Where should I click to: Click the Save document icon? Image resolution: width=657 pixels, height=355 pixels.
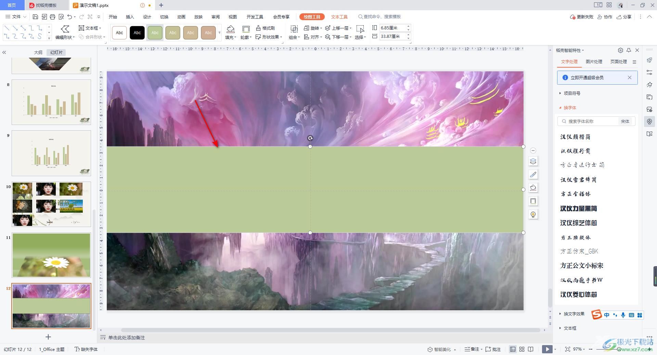(x=35, y=17)
